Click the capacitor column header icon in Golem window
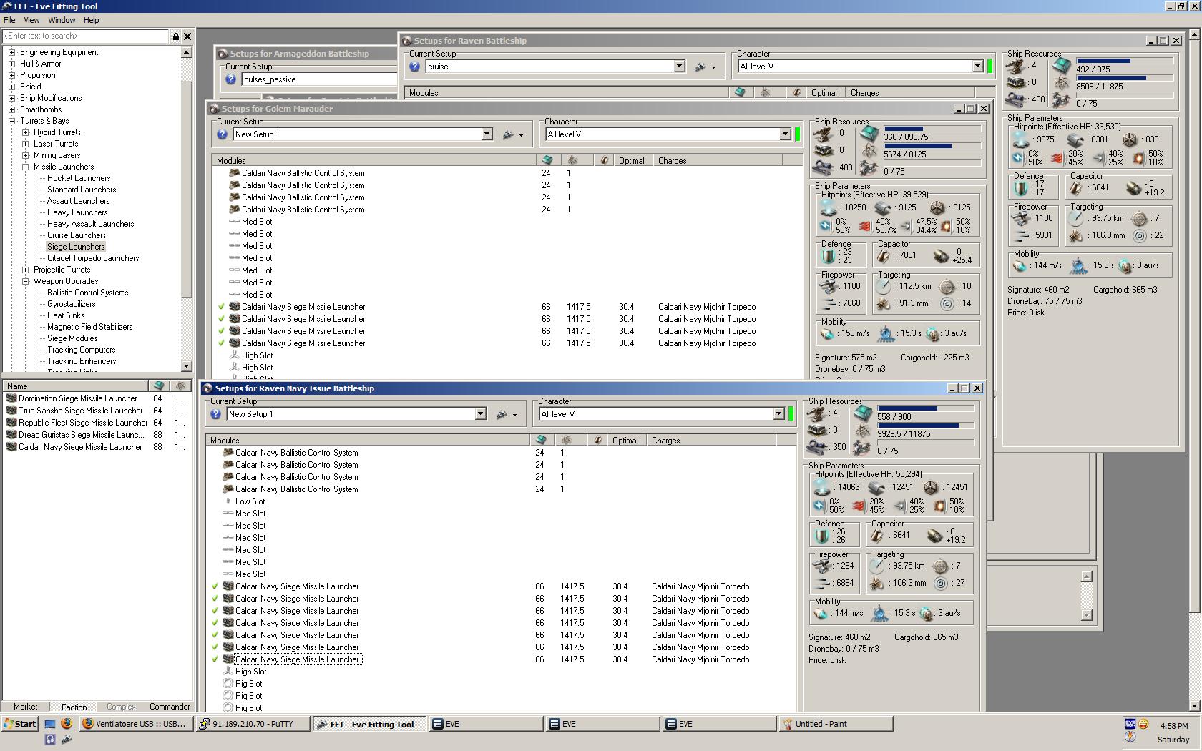 point(605,161)
